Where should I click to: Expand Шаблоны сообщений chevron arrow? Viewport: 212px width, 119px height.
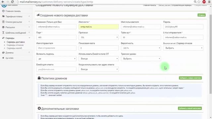(x=29, y=33)
